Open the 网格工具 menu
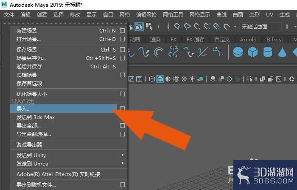The width and height of the screenshot is (297, 190). coord(173,14)
